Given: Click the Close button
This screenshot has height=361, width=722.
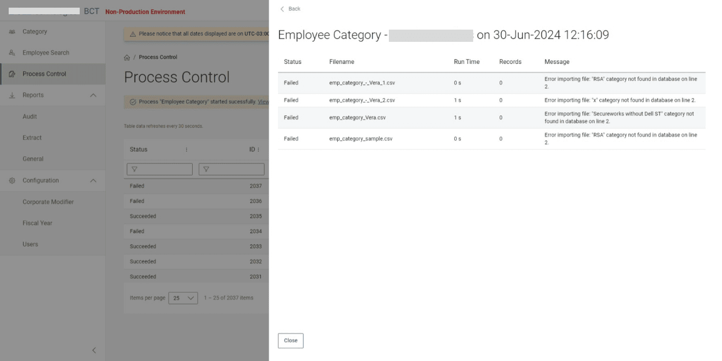Looking at the screenshot, I should [x=291, y=341].
